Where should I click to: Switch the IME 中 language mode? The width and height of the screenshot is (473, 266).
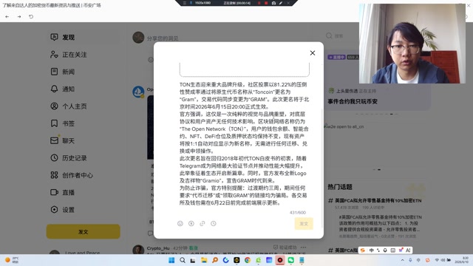point(371,250)
